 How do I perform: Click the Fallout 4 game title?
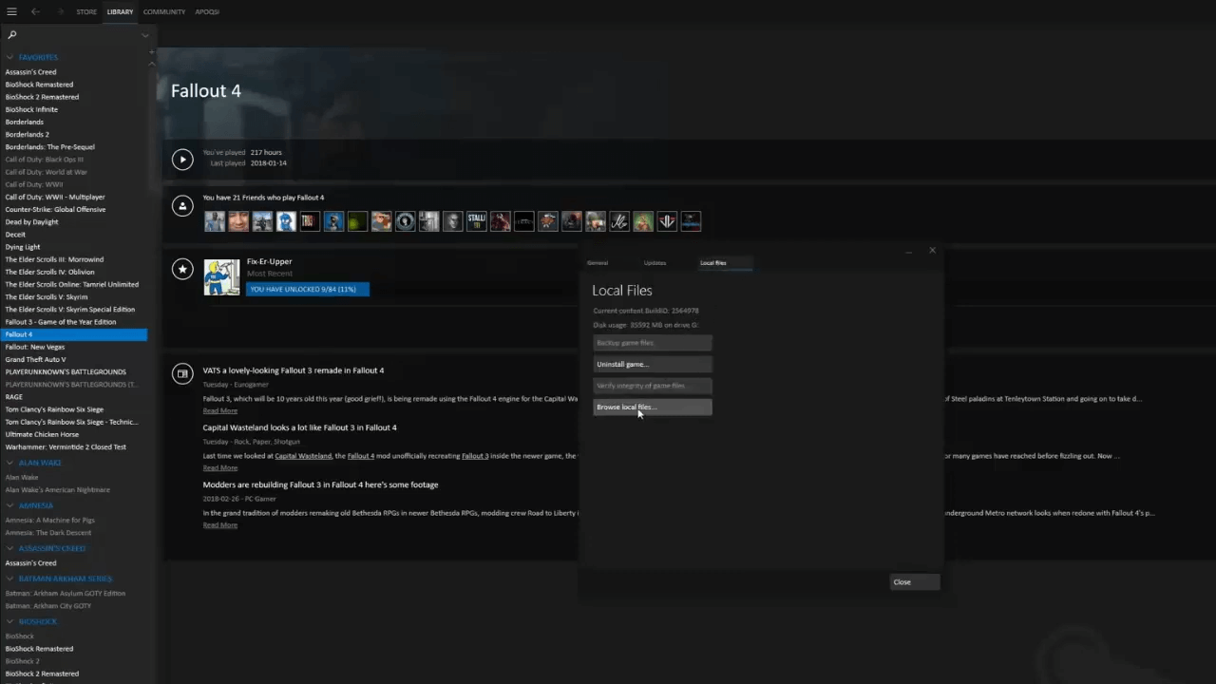point(206,91)
